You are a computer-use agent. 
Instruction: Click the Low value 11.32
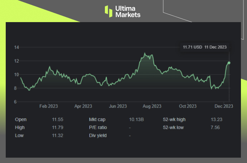tap(58, 136)
